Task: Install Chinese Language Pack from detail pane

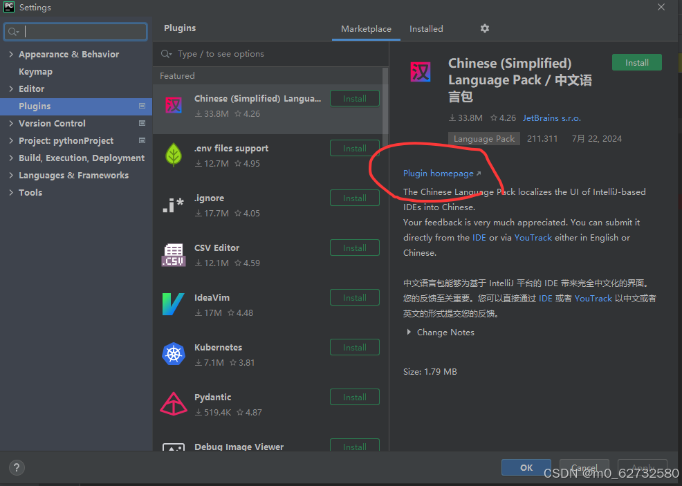Action: [637, 63]
